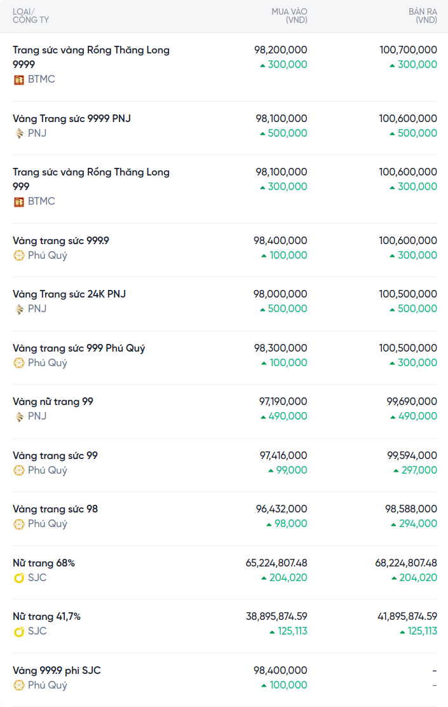Click BTMC logo under Rồng Thăng Long 999
The image size is (448, 707).
pyautogui.click(x=19, y=202)
